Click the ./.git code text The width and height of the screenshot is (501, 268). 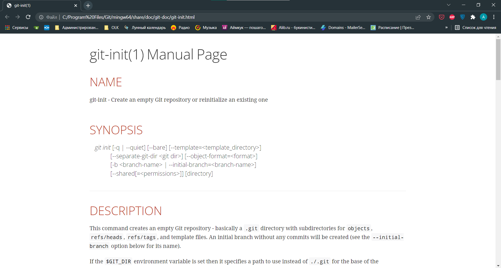click(320, 261)
